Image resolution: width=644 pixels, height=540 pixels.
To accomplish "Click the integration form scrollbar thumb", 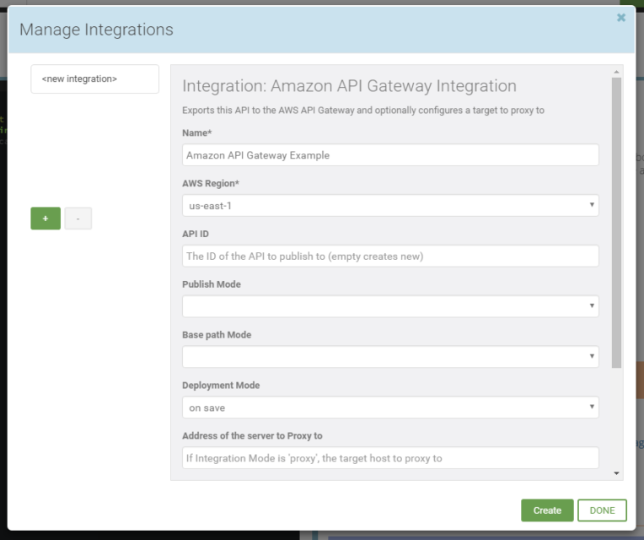I will pyautogui.click(x=616, y=223).
